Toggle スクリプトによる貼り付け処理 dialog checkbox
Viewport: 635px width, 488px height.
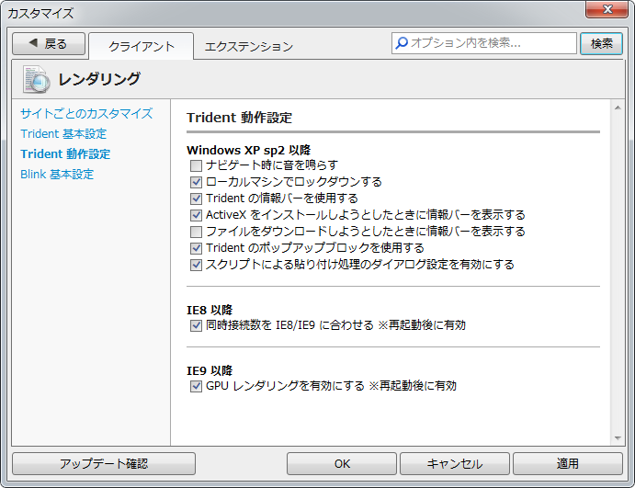pyautogui.click(x=196, y=265)
